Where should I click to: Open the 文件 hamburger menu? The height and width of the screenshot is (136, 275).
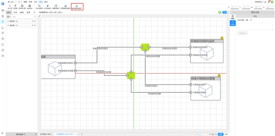pyautogui.click(x=11, y=2)
